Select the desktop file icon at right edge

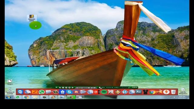click(183, 91)
